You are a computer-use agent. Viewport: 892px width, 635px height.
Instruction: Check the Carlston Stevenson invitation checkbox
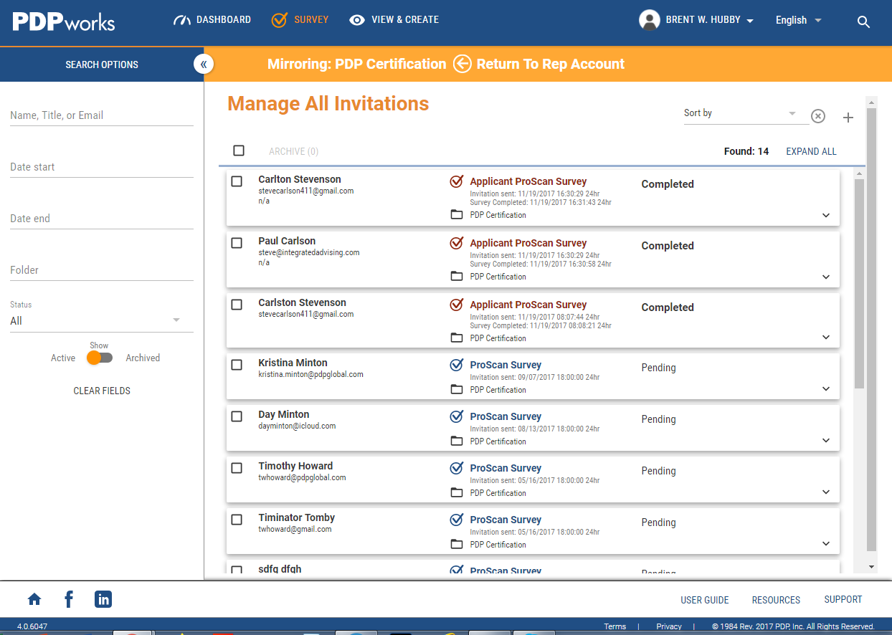click(x=237, y=305)
